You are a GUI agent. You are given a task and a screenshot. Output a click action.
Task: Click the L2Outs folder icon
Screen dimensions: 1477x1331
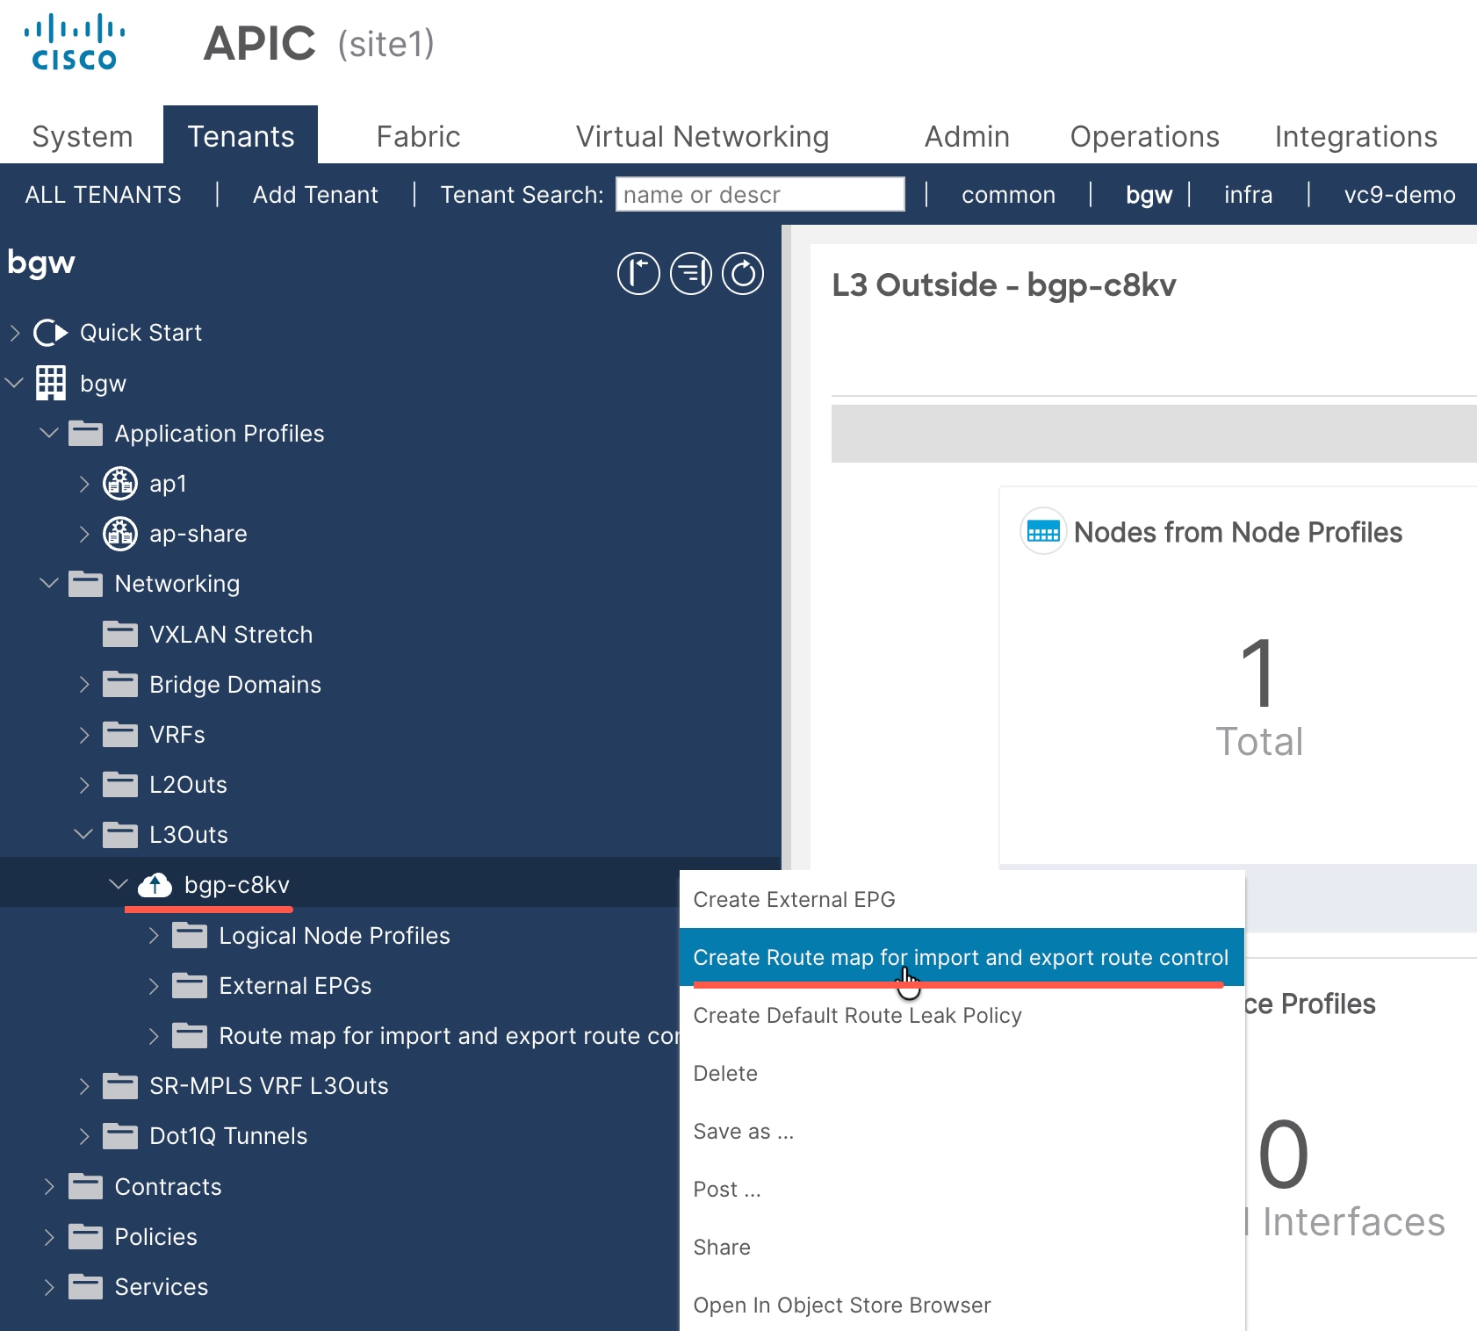(120, 784)
